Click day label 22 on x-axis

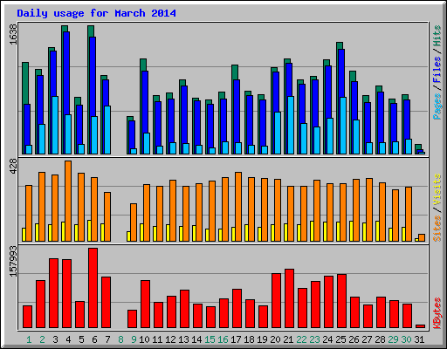tap(301, 339)
